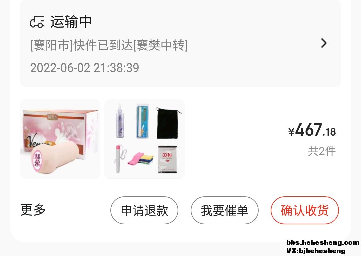This screenshot has height=256, width=361.
Task: Tap the 2022-06-02 21:38:39 timestamp
Action: (x=85, y=68)
